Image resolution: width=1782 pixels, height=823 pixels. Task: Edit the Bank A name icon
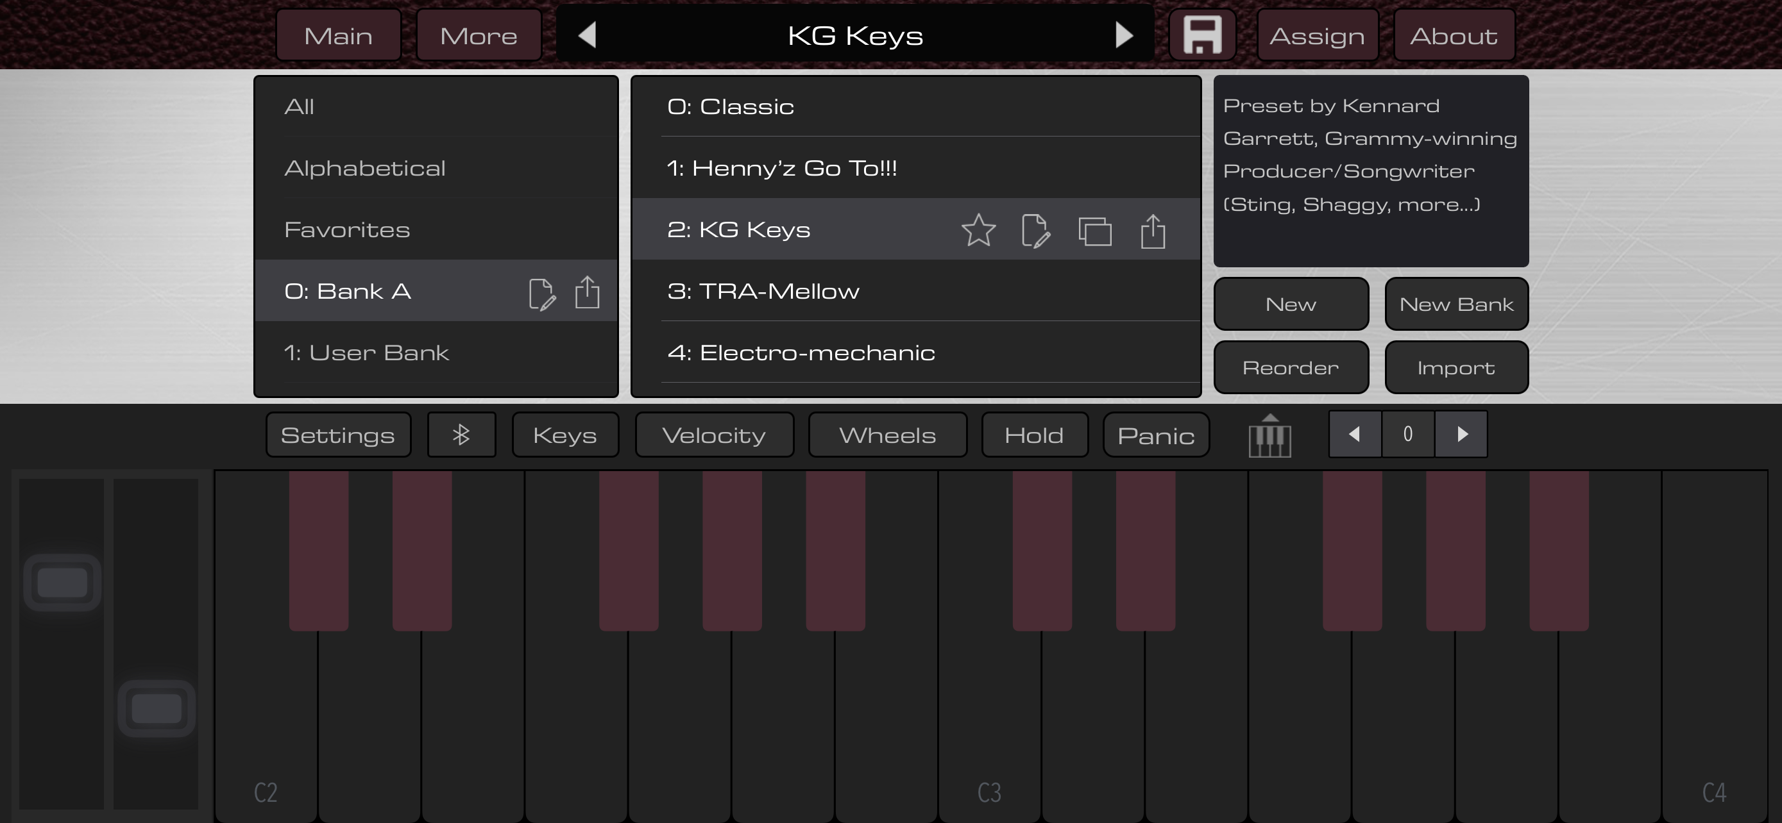541,293
